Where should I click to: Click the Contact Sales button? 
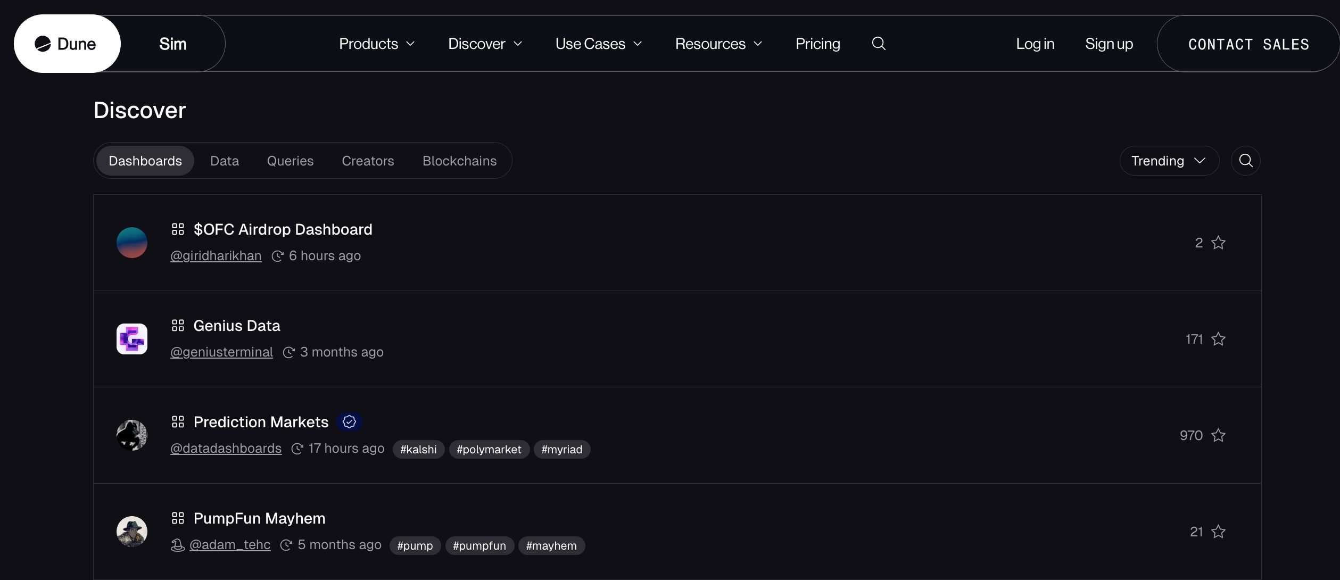tap(1248, 44)
